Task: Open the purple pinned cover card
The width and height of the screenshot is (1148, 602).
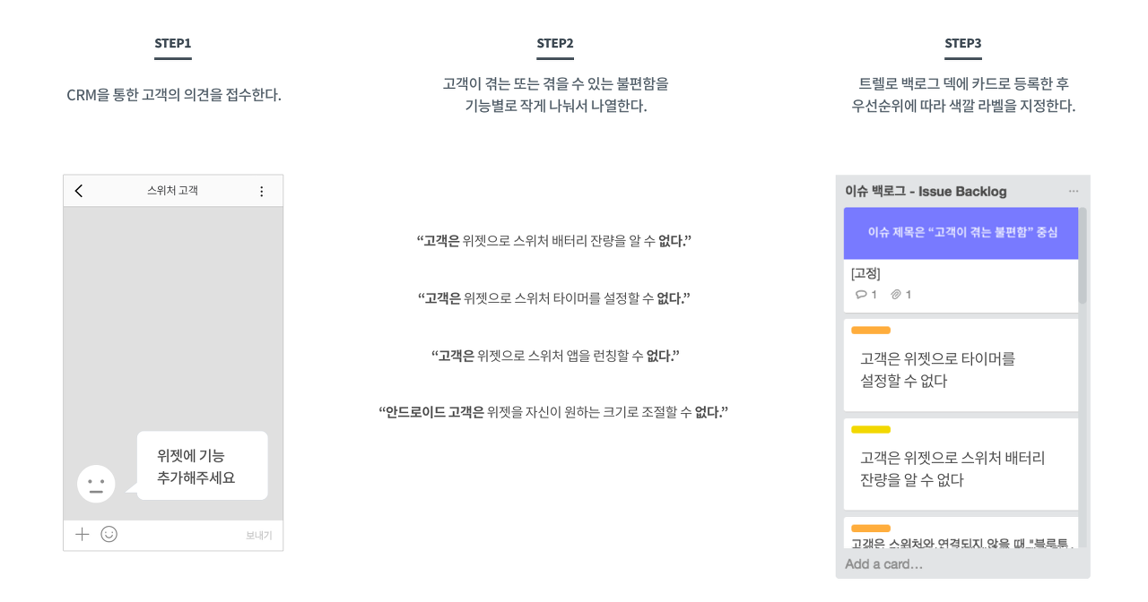Action: click(961, 233)
